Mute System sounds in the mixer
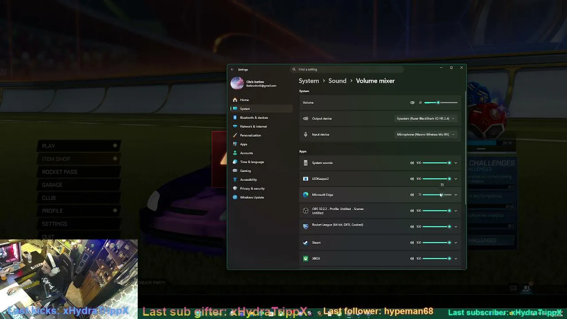 [x=412, y=163]
